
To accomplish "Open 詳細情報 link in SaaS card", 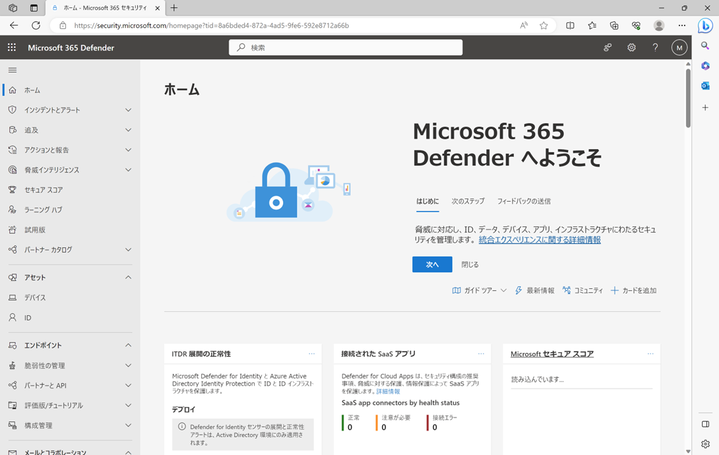I will (x=388, y=391).
